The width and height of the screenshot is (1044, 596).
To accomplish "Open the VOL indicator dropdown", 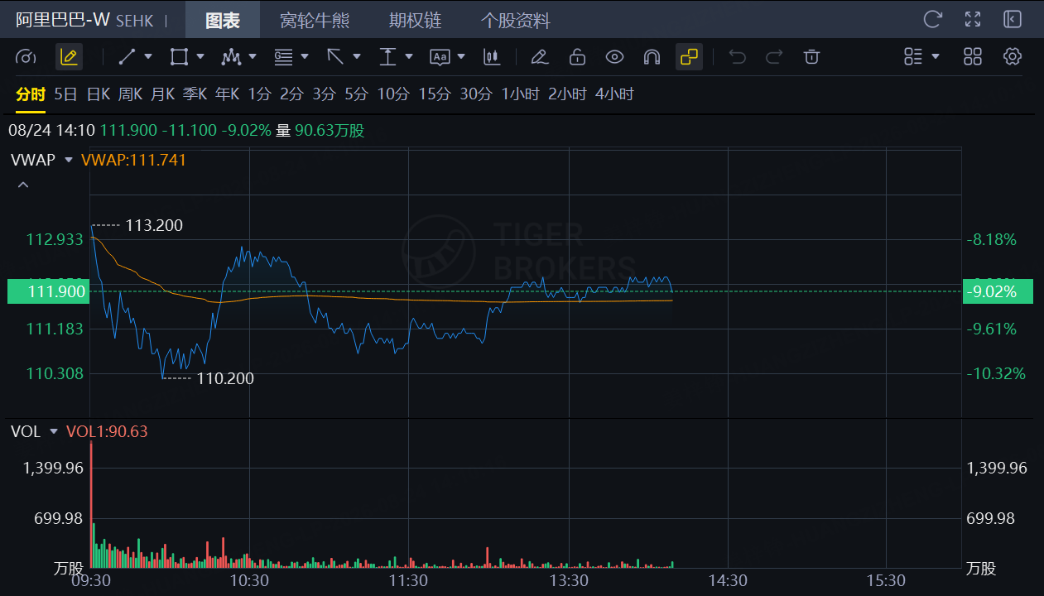I will [54, 431].
